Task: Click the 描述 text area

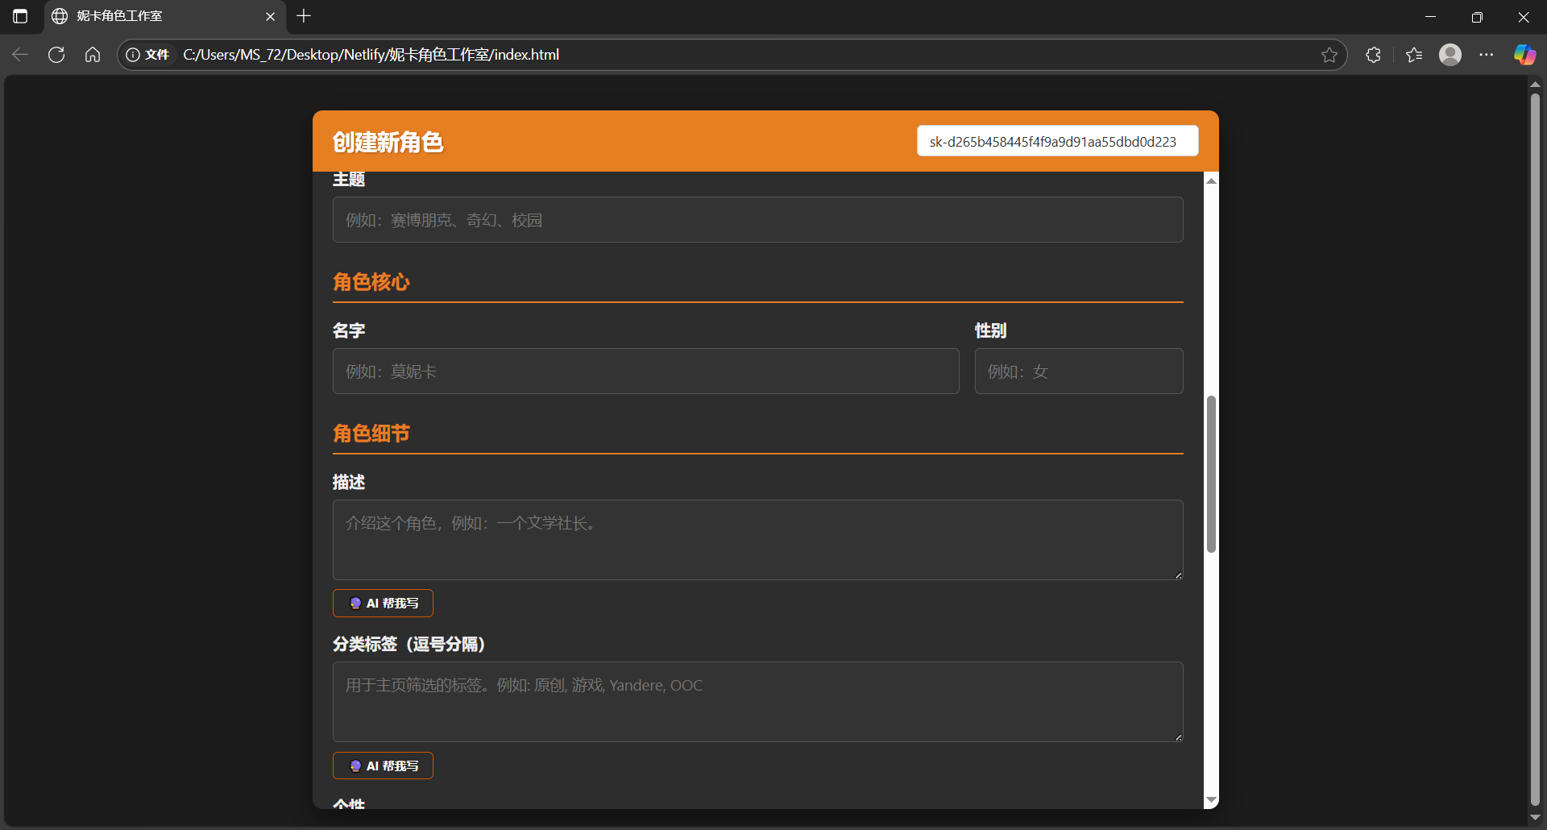Action: click(x=757, y=540)
